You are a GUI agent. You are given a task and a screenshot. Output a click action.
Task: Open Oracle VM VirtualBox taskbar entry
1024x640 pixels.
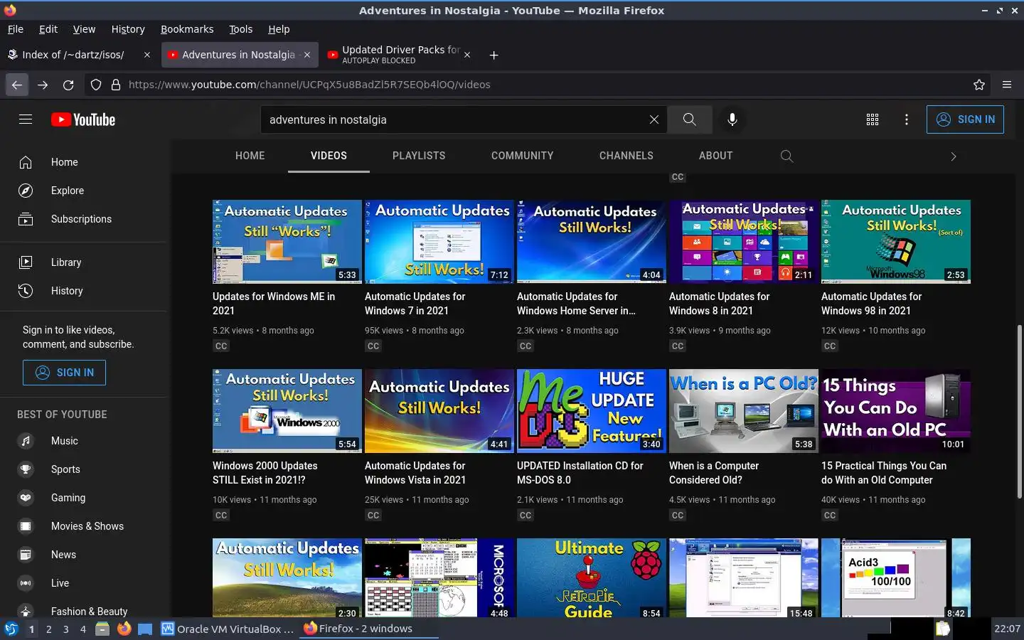point(228,629)
